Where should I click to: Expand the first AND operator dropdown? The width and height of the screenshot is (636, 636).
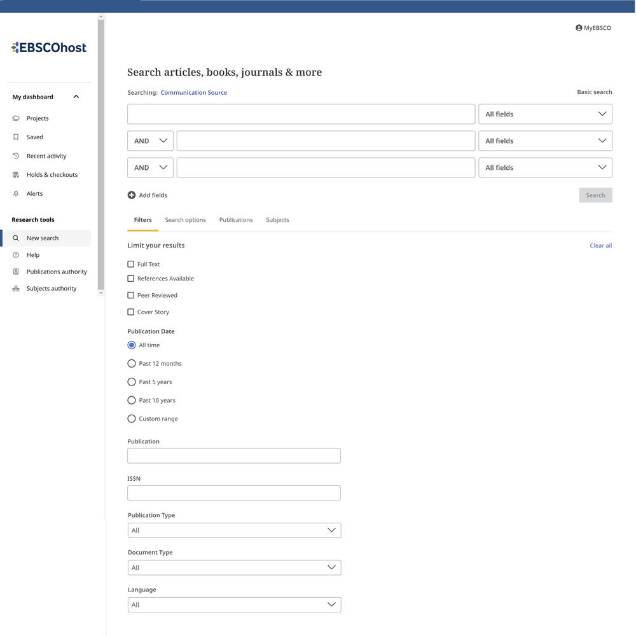pyautogui.click(x=151, y=141)
